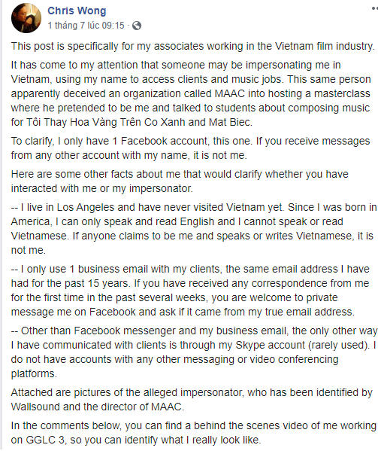Open the Chris Wong profile name link
378x451 pixels.
point(77,11)
